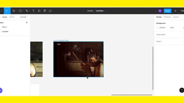Screen dimensions: 184x103
Task: Select the Comment tool
Action: pos(50,11)
